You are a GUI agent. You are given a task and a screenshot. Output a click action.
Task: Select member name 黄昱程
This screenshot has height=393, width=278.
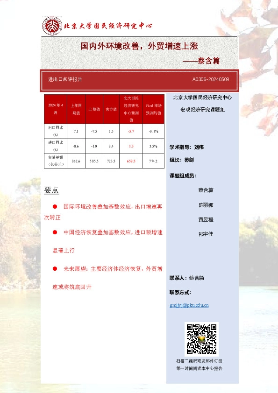(206, 219)
